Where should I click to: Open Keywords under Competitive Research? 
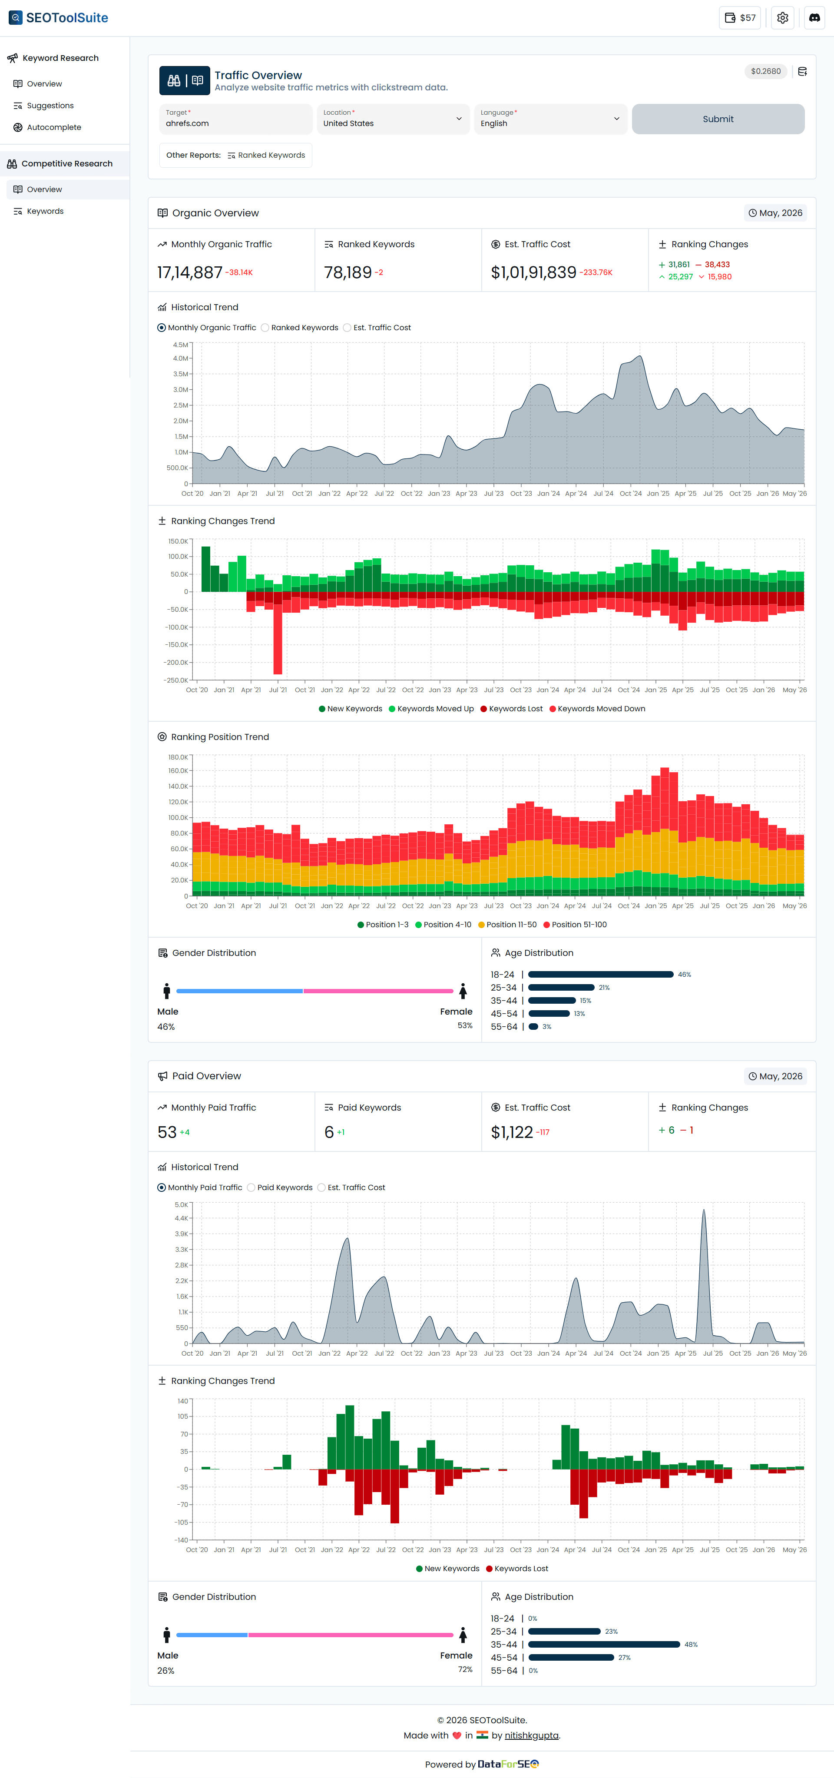point(45,211)
